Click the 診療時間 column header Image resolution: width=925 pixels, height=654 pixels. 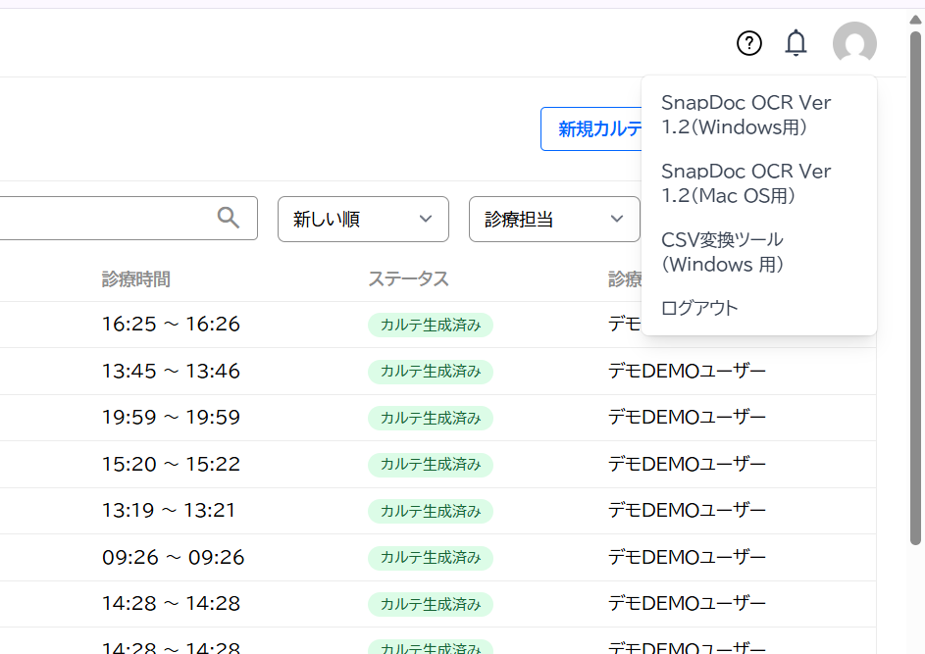pyautogui.click(x=135, y=279)
